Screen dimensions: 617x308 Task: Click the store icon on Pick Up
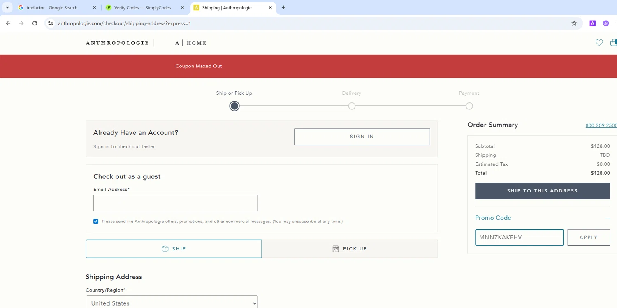[336, 249]
